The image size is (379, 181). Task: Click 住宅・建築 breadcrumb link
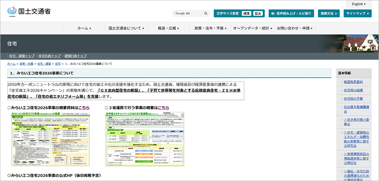44,64
